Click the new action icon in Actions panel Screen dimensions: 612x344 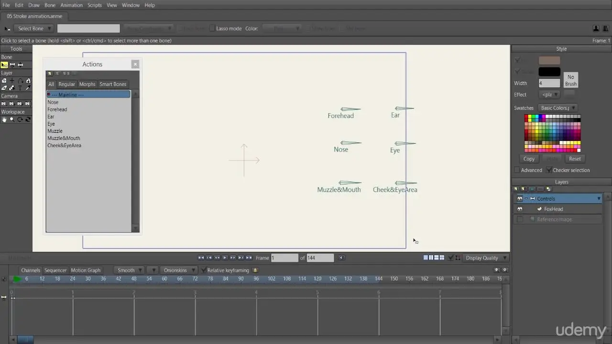click(49, 74)
